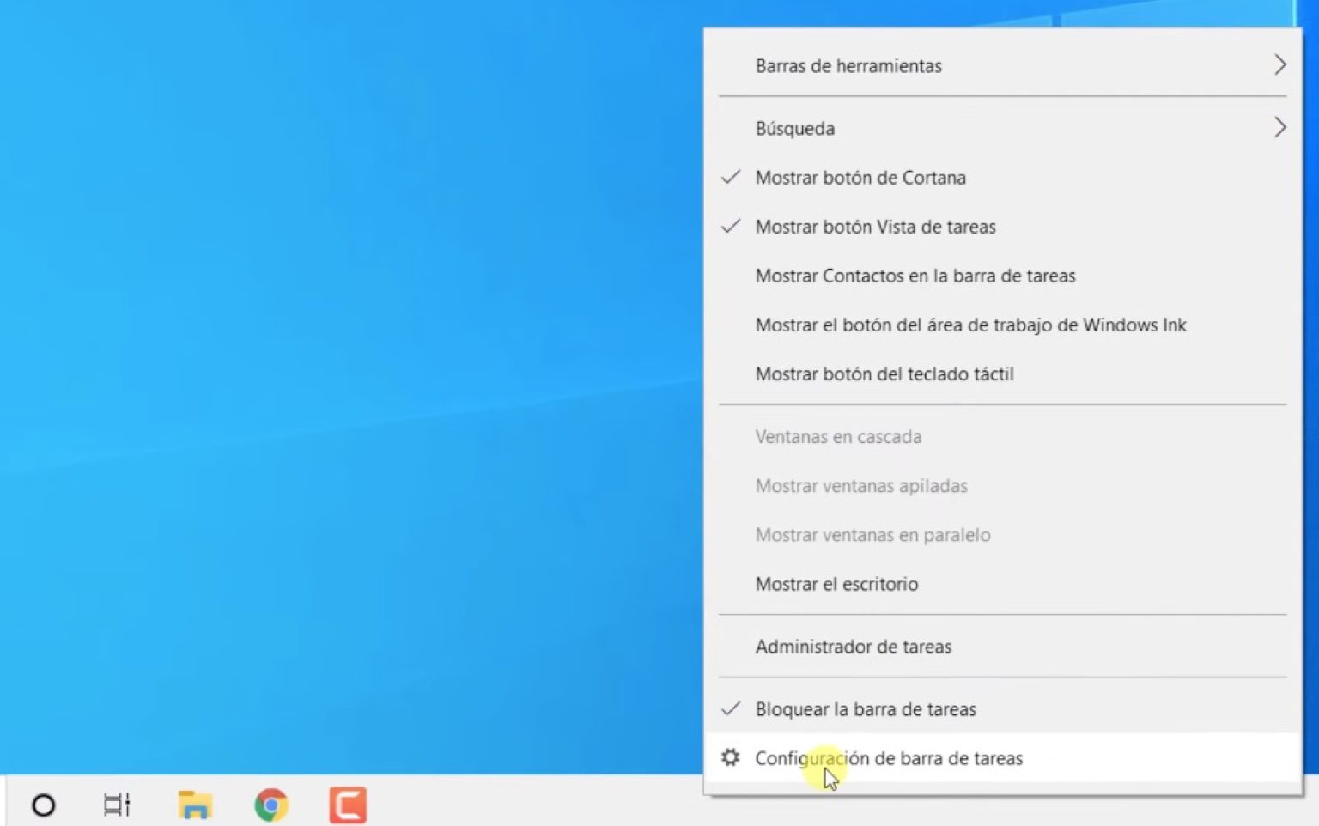Open Chrome from the taskbar
Screen dimensions: 1319x826
(270, 804)
